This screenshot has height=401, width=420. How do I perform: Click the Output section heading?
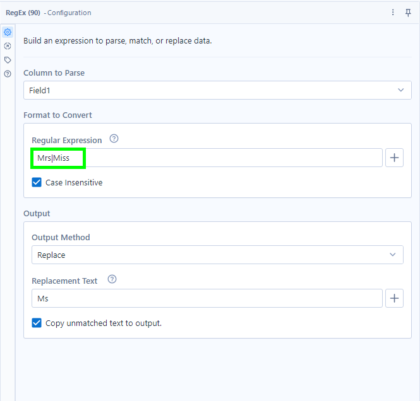(x=37, y=214)
